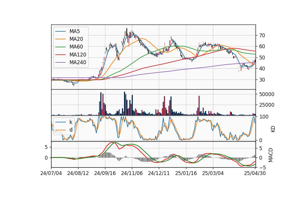The width and height of the screenshot is (284, 204).
Task: Click the k legend label in KD panel
Action: (71, 122)
